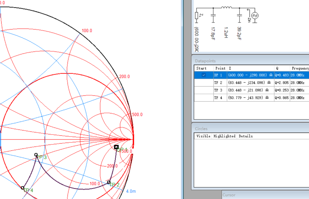Click the Datapoints panel title
Image resolution: width=309 pixels, height=199 pixels.
point(205,61)
